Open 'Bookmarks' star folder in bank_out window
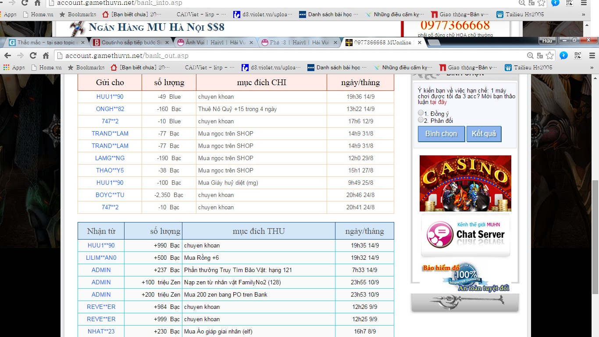 86,68
